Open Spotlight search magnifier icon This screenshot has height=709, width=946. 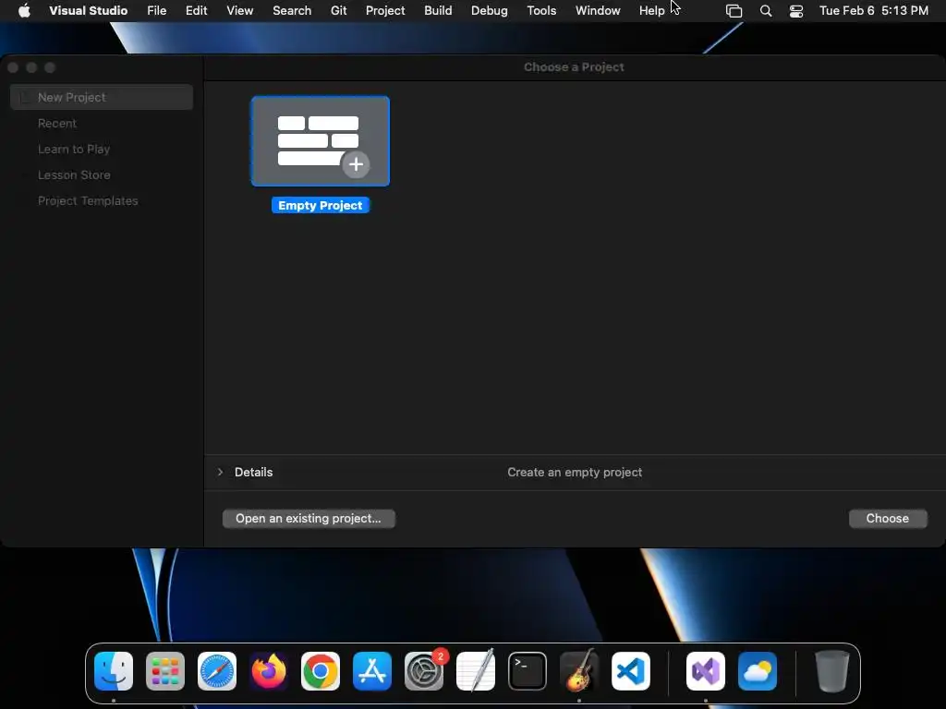(766, 11)
